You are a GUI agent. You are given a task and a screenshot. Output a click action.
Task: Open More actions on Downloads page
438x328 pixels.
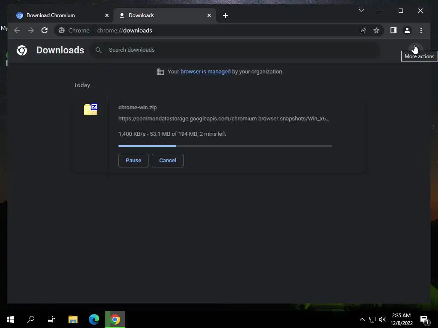pos(416,50)
